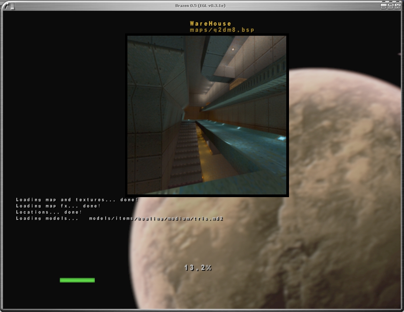
Task: Maximize the Brazen window
Action: (390, 6)
